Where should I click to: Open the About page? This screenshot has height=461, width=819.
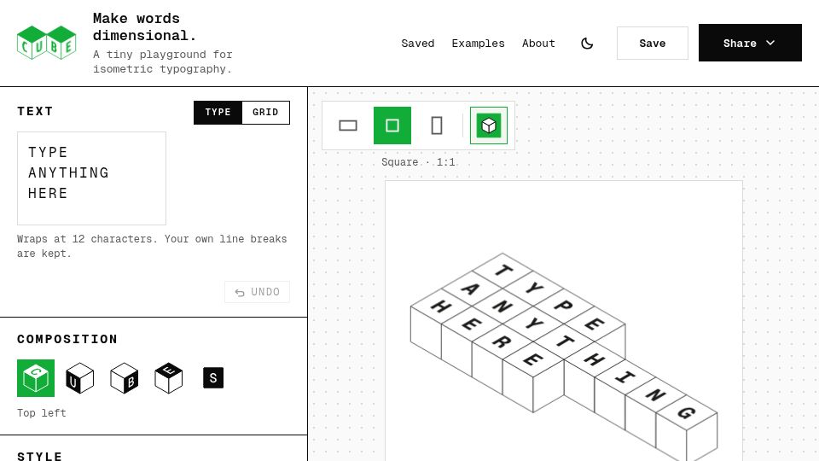[x=538, y=44]
